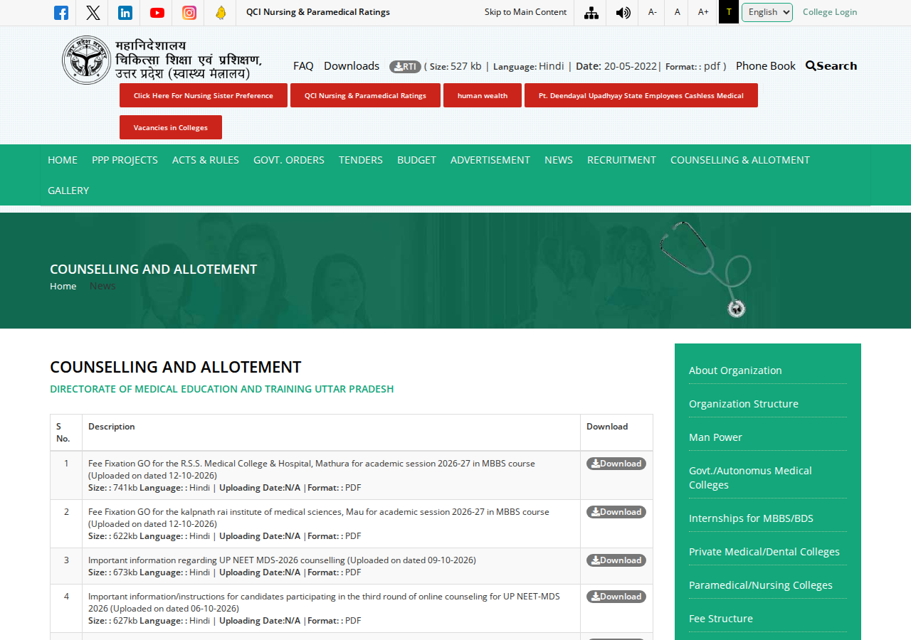Open the ACTS & RULES menu

point(206,160)
